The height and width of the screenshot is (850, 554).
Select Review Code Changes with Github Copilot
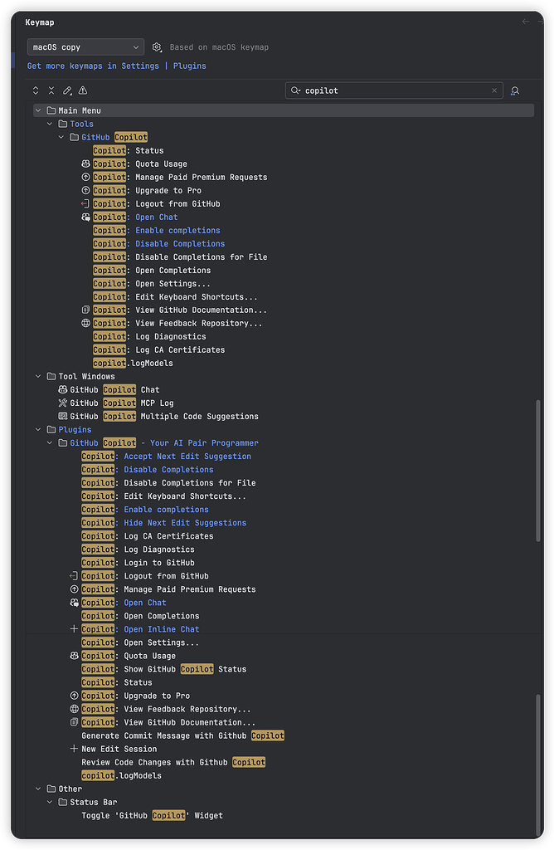[x=173, y=762]
